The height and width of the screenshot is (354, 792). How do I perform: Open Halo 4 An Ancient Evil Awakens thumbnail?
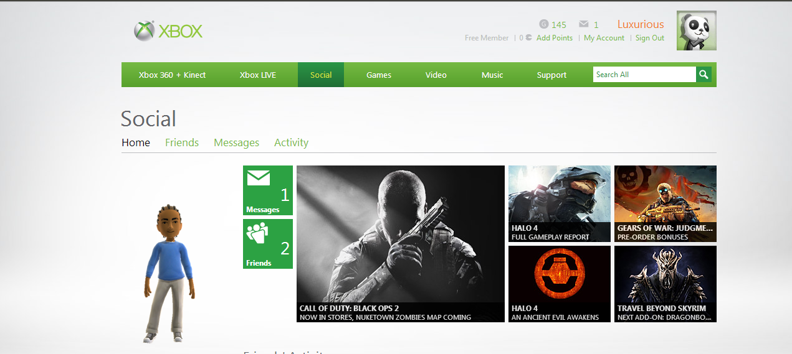coord(560,284)
